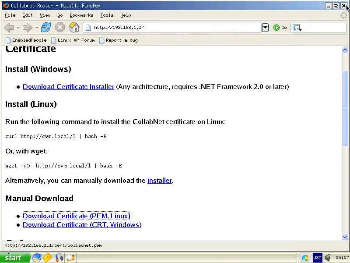Click the installer link

[160, 180]
